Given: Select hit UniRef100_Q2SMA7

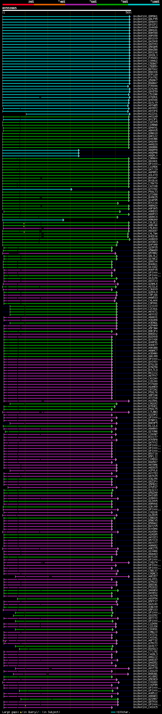Looking at the screenshot, I should pyautogui.click(x=145, y=699).
